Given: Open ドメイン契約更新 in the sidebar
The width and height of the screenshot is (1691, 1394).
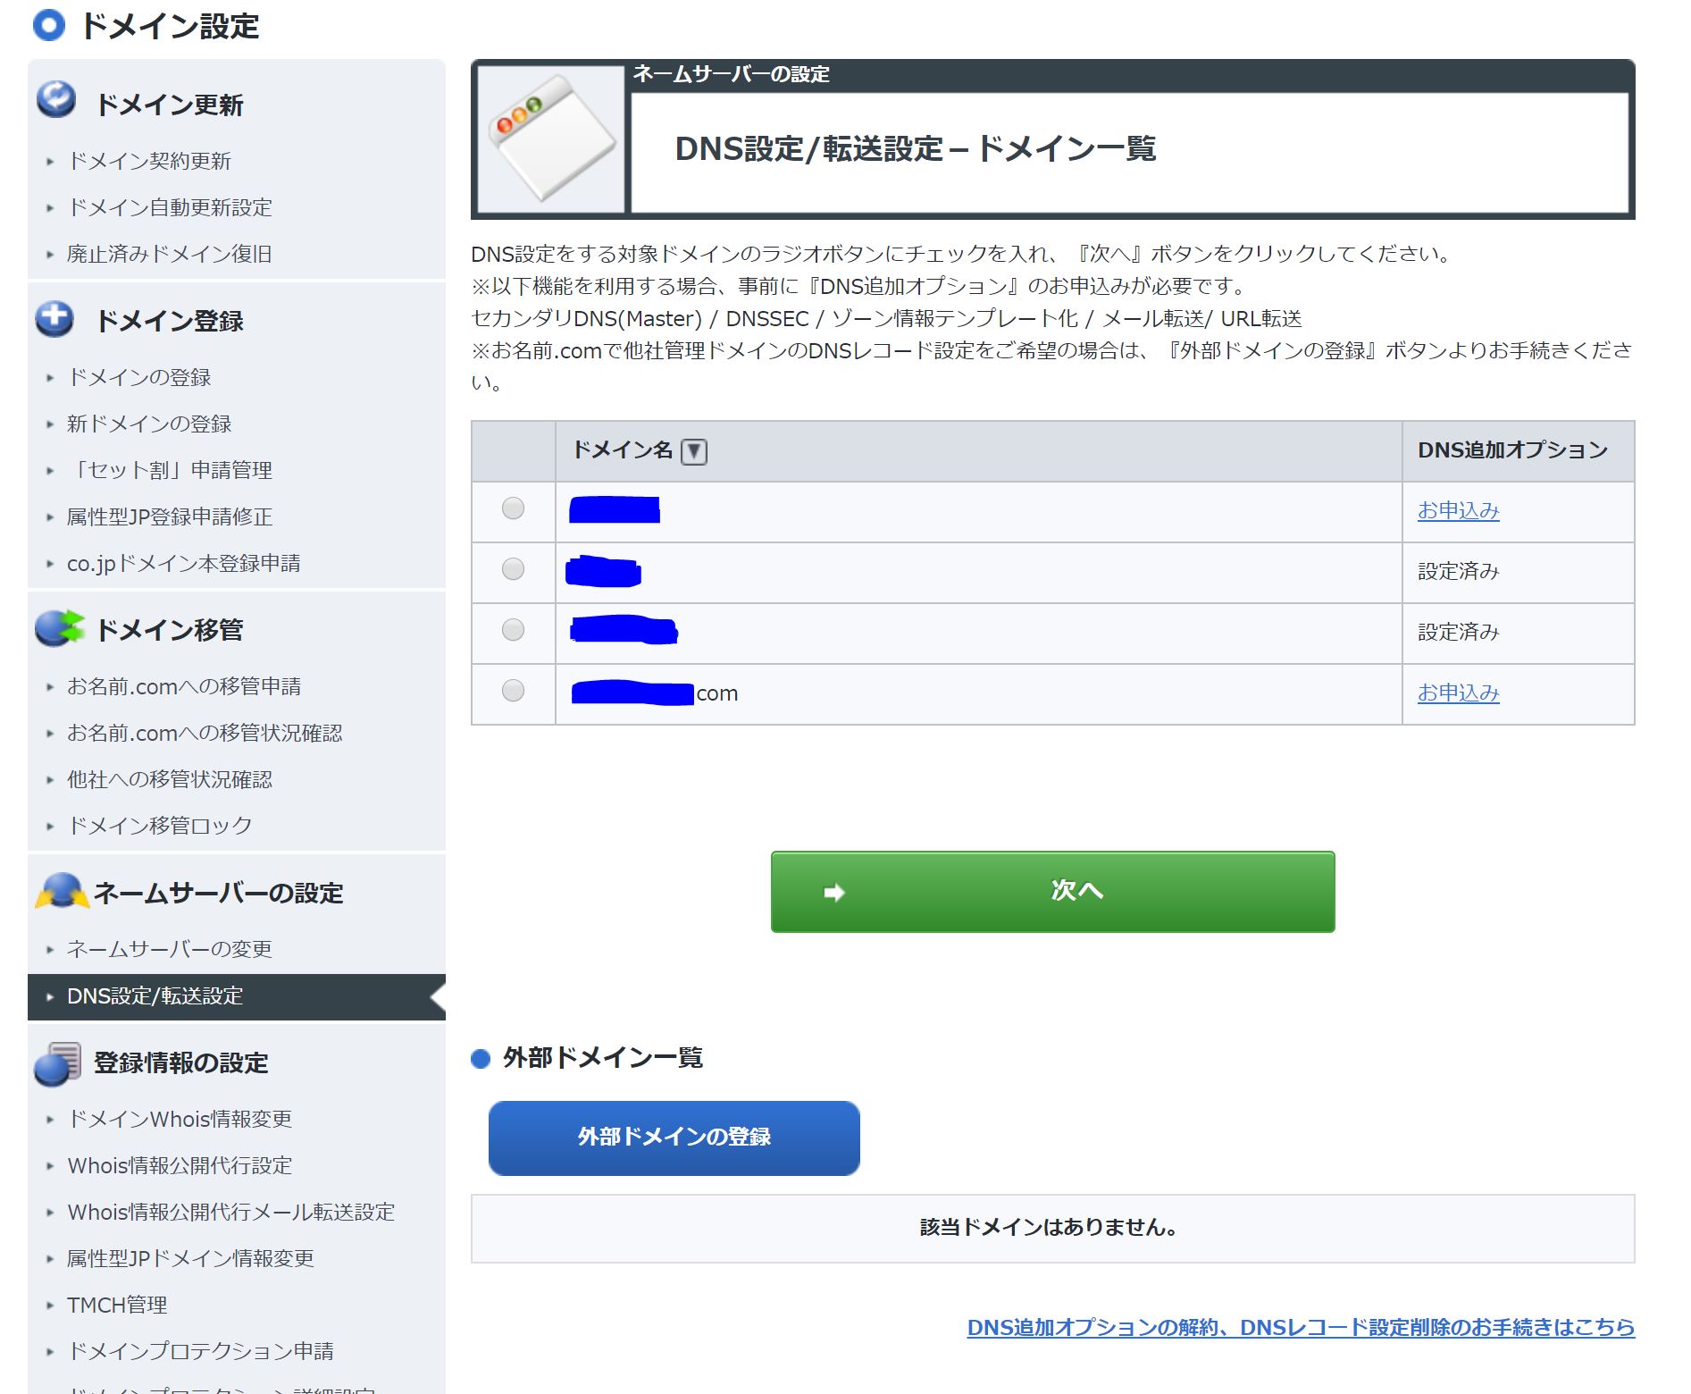Looking at the screenshot, I should click(x=149, y=161).
